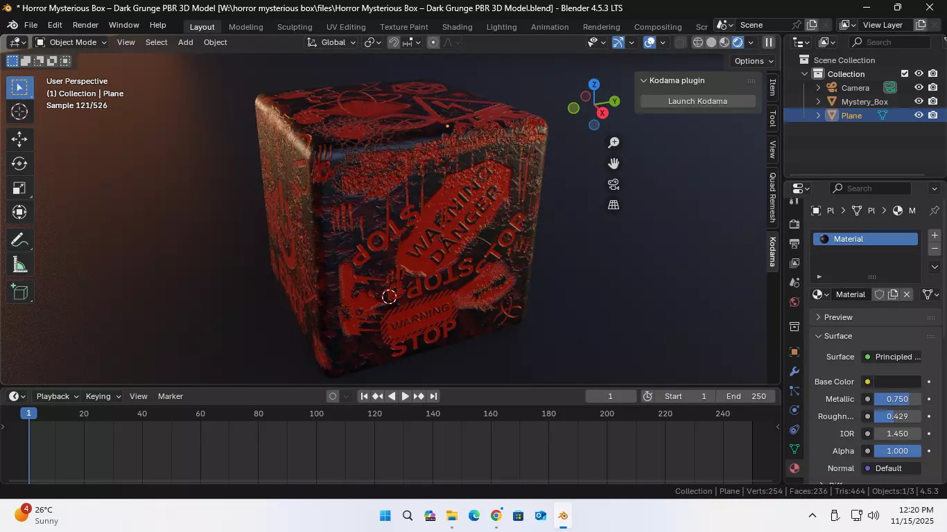The image size is (947, 532).
Task: Toggle snapping magnet icon
Action: (394, 42)
